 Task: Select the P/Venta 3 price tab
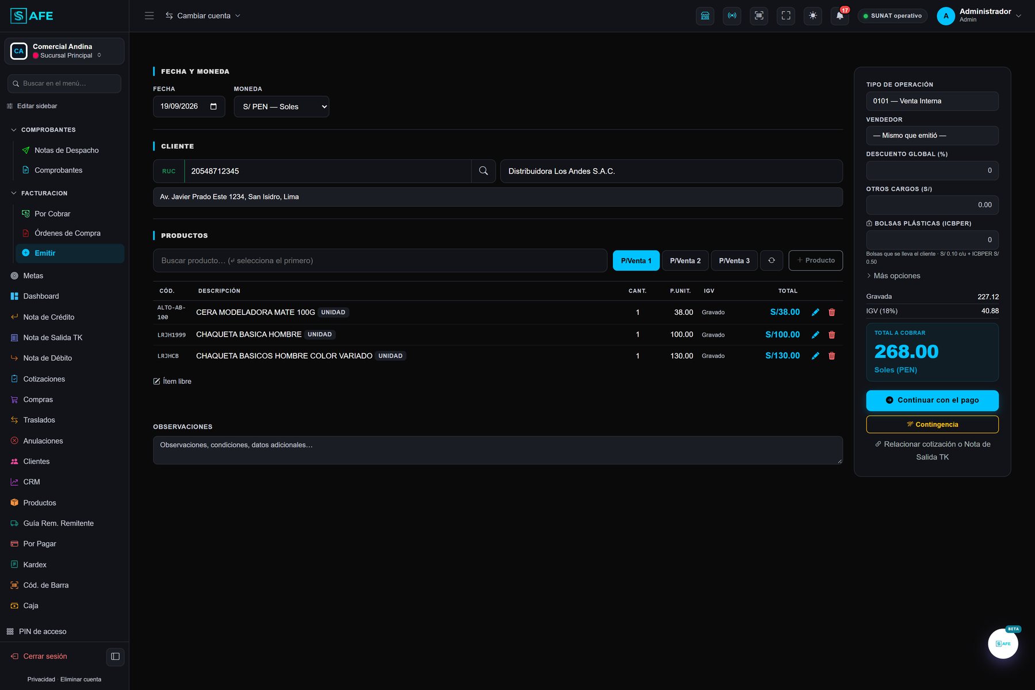[x=734, y=261]
